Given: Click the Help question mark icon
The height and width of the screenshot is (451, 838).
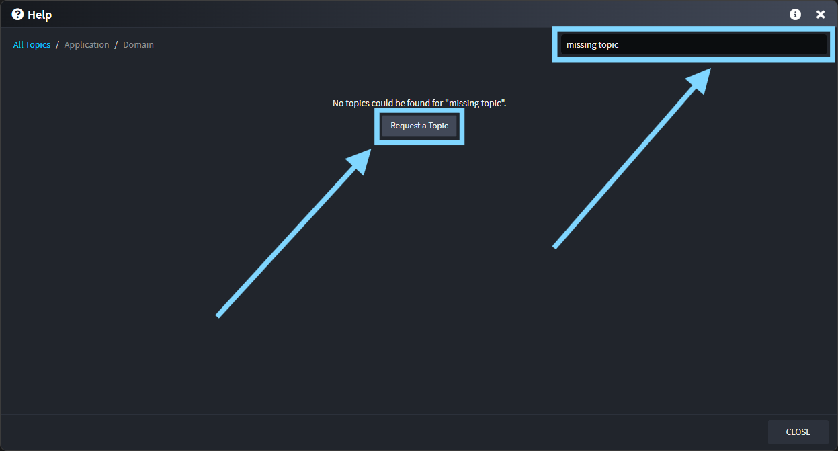Looking at the screenshot, I should pyautogui.click(x=18, y=15).
